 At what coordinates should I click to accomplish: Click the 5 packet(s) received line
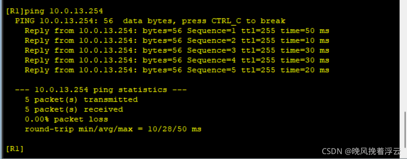click(74, 109)
